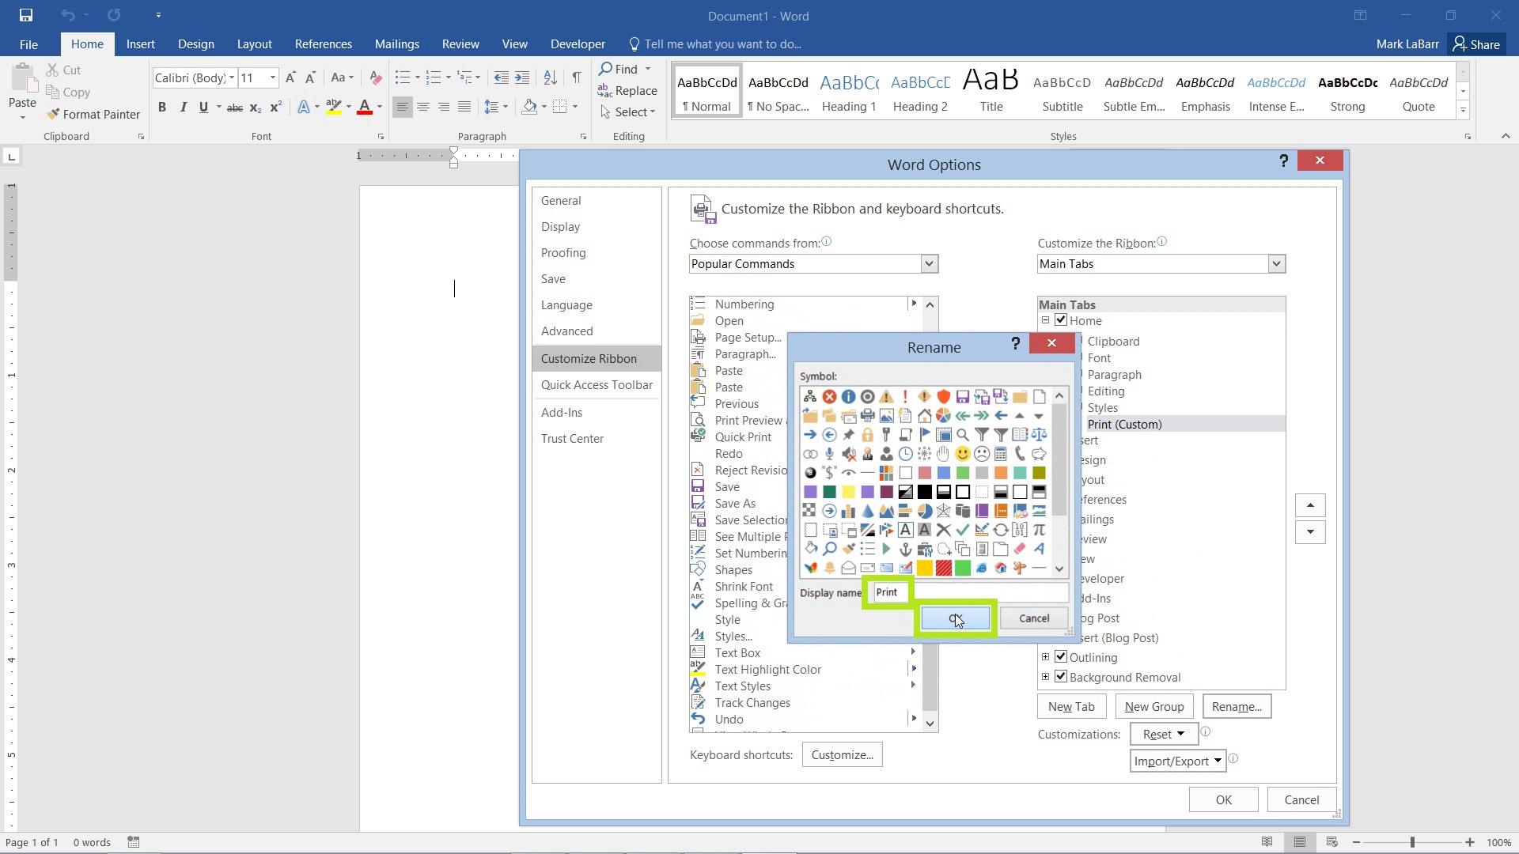The height and width of the screenshot is (854, 1519).
Task: Expand the Customize the Ribbon dropdown
Action: click(1276, 263)
